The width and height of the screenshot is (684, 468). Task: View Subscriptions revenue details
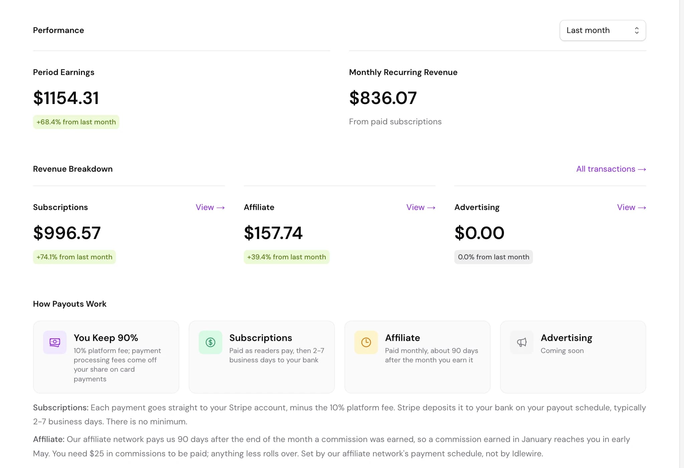point(210,207)
